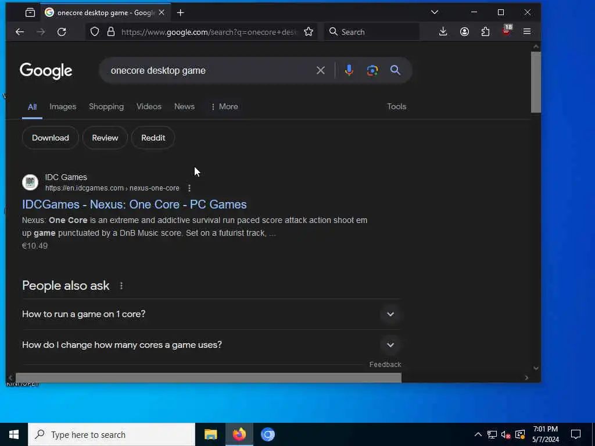Image resolution: width=595 pixels, height=446 pixels.
Task: Open IDCGames - Nexus: One Core link
Action: 134,204
